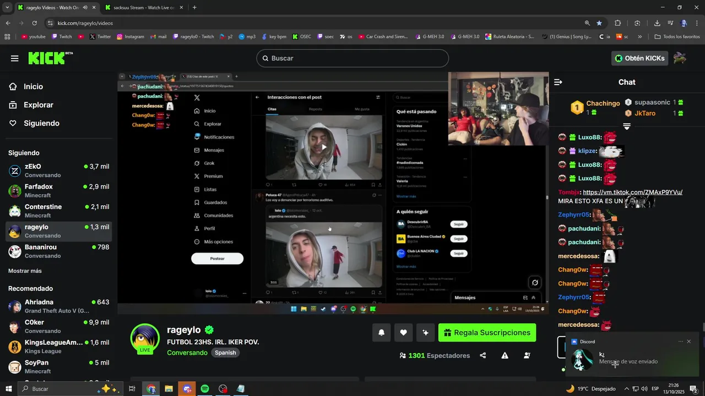Viewport: 705px width, 396px height.
Task: Click the Buscar search field
Action: [352, 58]
